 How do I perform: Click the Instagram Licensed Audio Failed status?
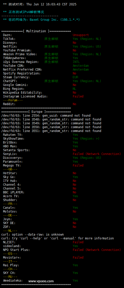[x=78, y=96]
